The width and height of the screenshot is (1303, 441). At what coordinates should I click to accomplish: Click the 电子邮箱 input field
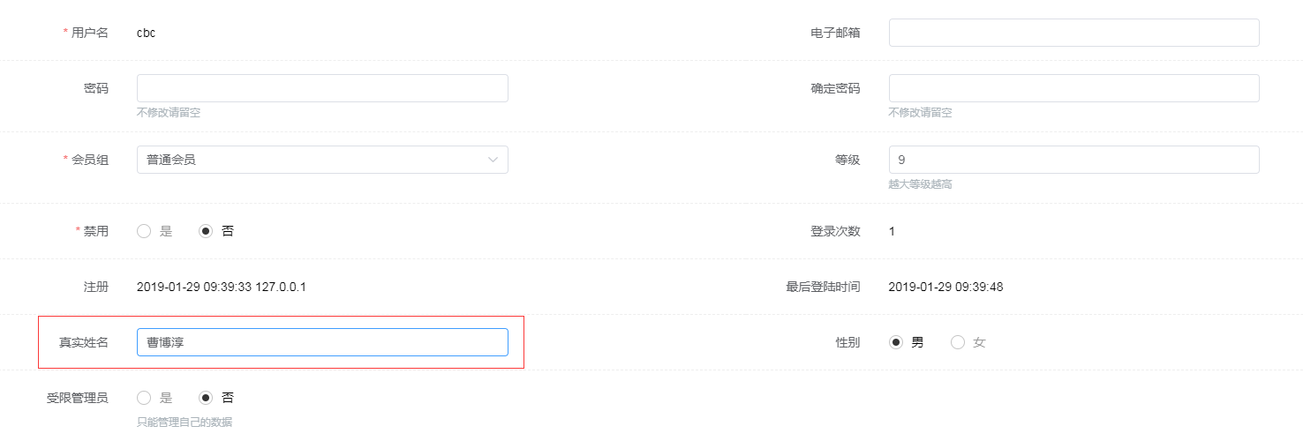pos(1073,33)
